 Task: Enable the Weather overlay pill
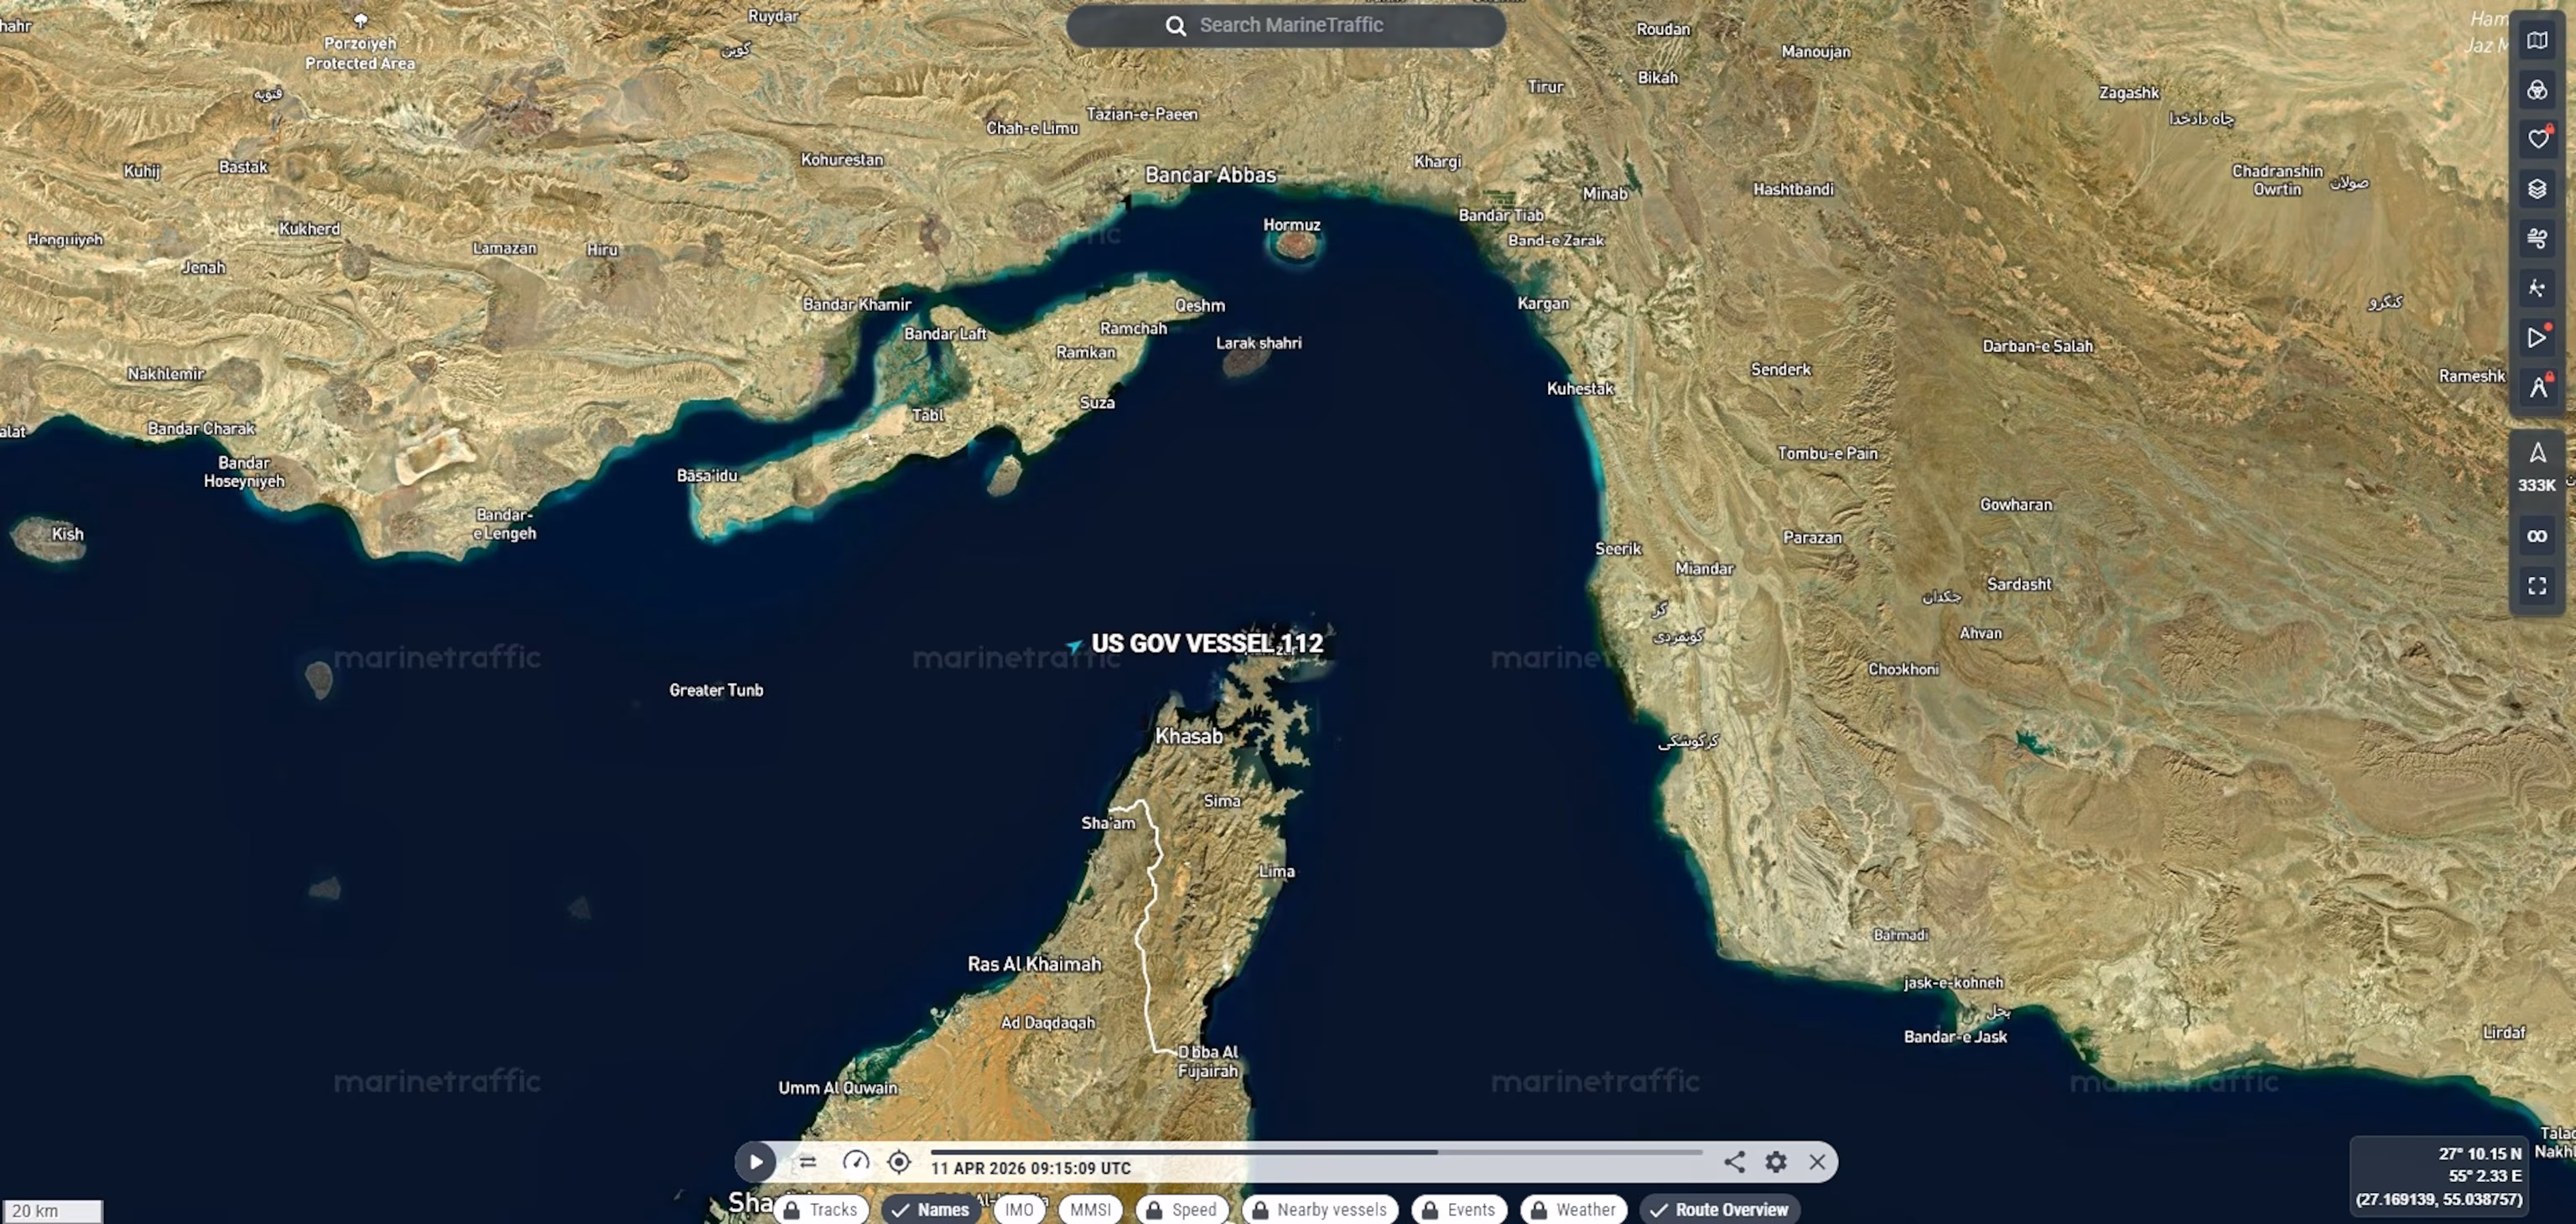[1574, 1209]
